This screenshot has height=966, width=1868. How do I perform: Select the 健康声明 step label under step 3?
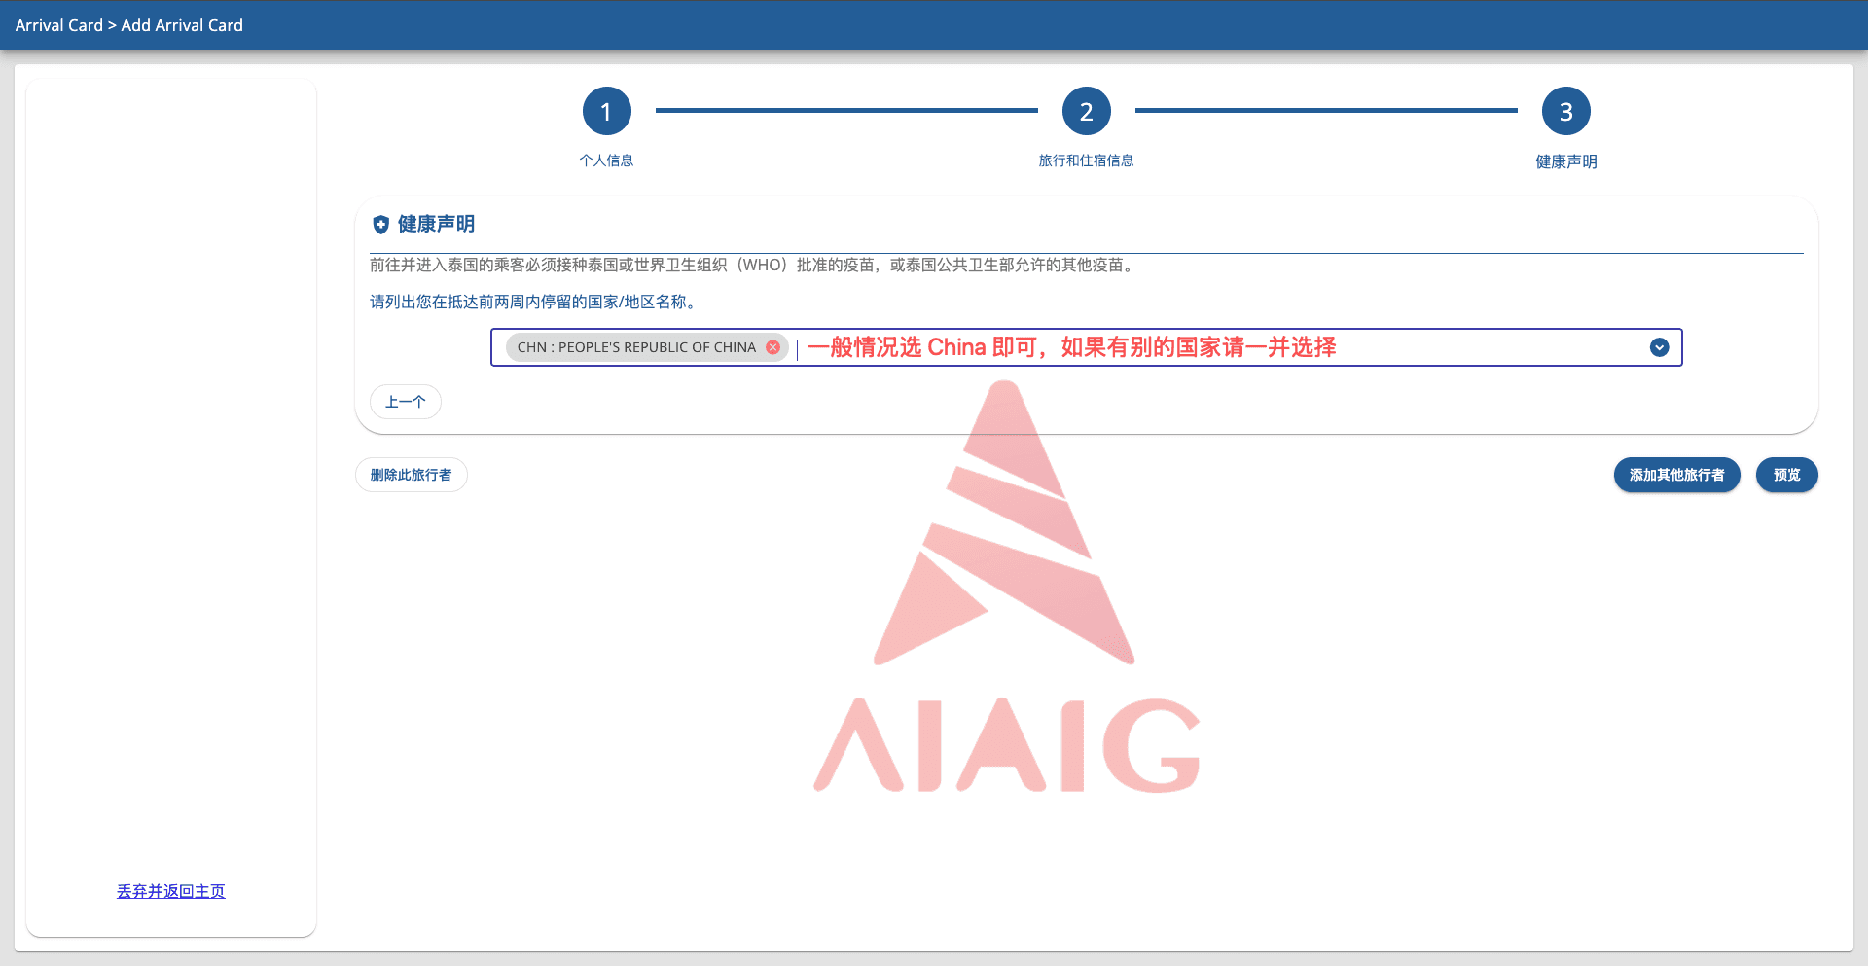tap(1565, 161)
